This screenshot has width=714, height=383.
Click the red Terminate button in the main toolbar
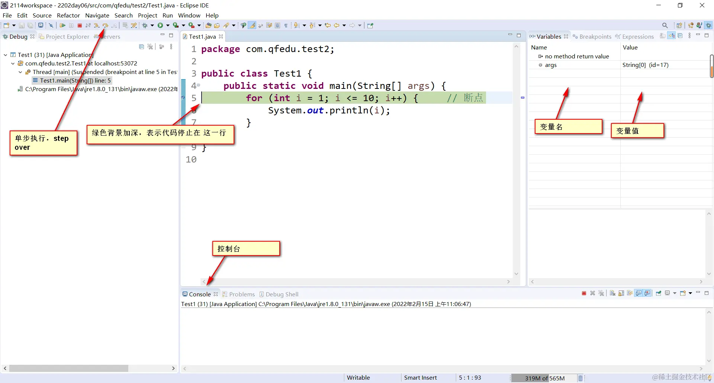[x=80, y=25]
